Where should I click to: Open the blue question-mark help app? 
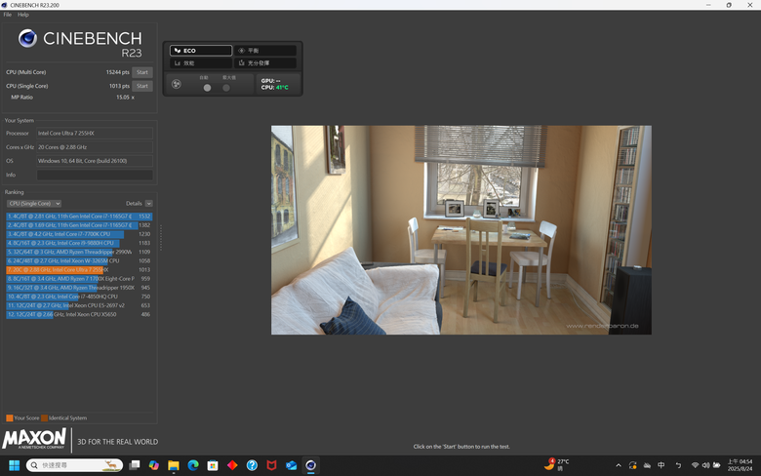(252, 466)
